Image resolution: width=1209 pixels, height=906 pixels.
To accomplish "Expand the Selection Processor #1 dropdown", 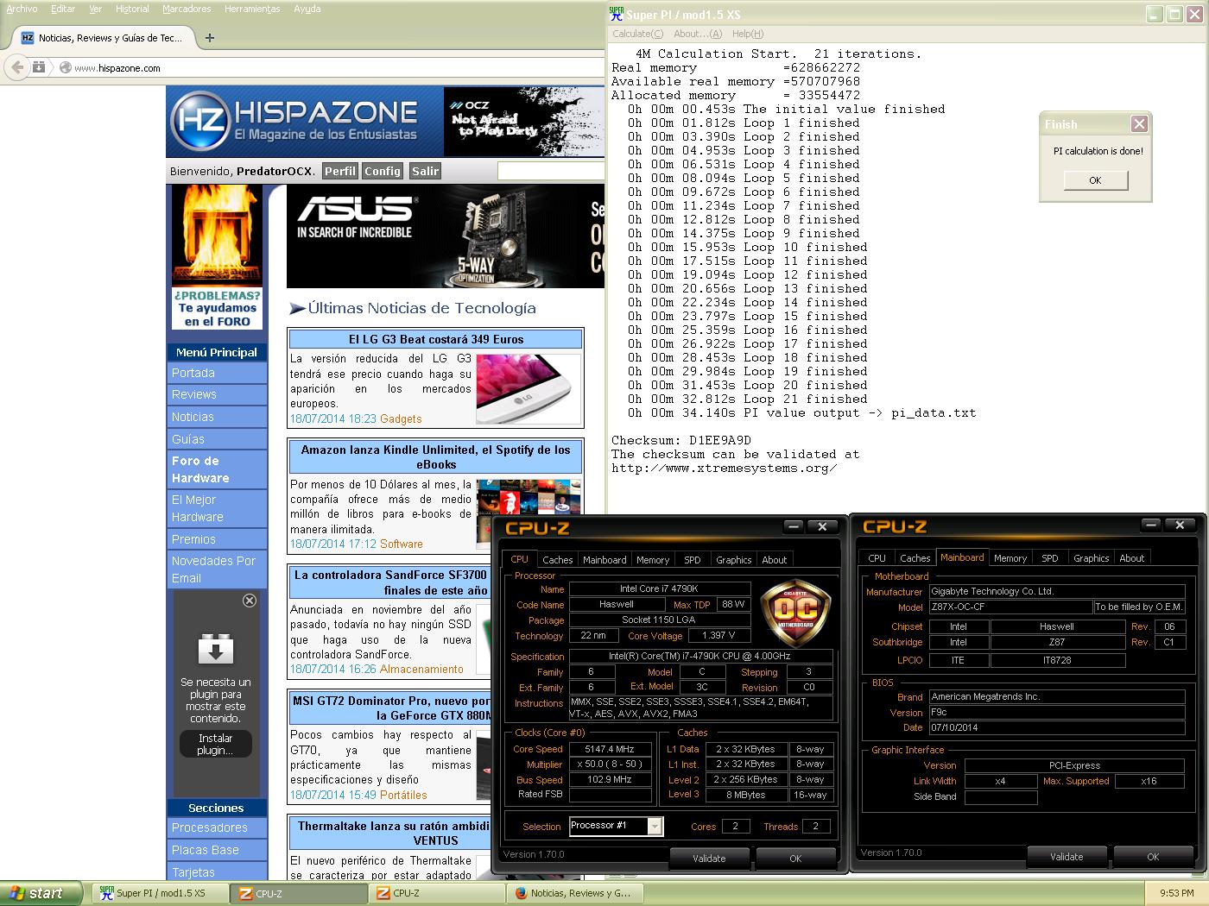I will click(x=655, y=827).
